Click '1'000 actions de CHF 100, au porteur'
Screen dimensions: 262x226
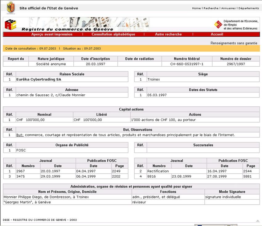(x=163, y=120)
